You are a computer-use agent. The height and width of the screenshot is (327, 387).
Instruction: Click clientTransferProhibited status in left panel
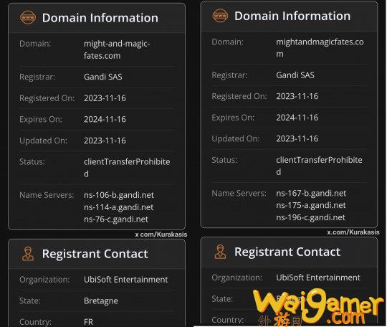click(127, 168)
